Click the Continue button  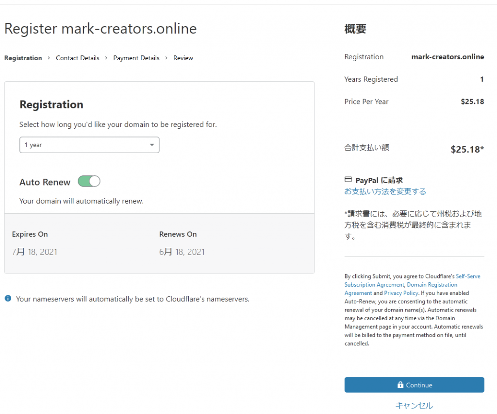coord(414,385)
